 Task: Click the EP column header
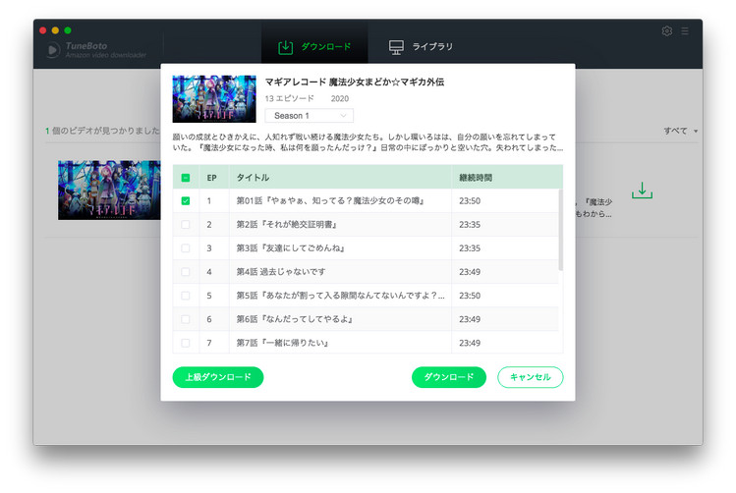[x=211, y=178]
